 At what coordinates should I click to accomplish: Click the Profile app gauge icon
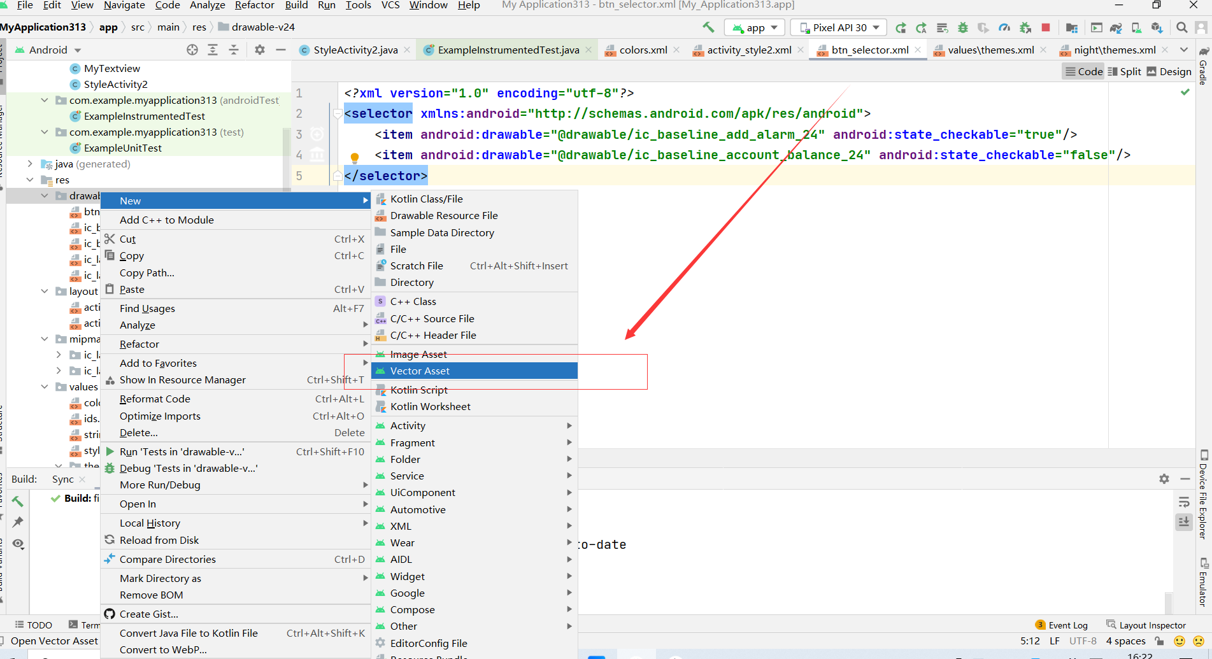[x=1004, y=27]
